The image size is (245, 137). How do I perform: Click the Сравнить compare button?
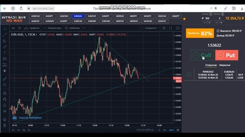(x=32, y=28)
